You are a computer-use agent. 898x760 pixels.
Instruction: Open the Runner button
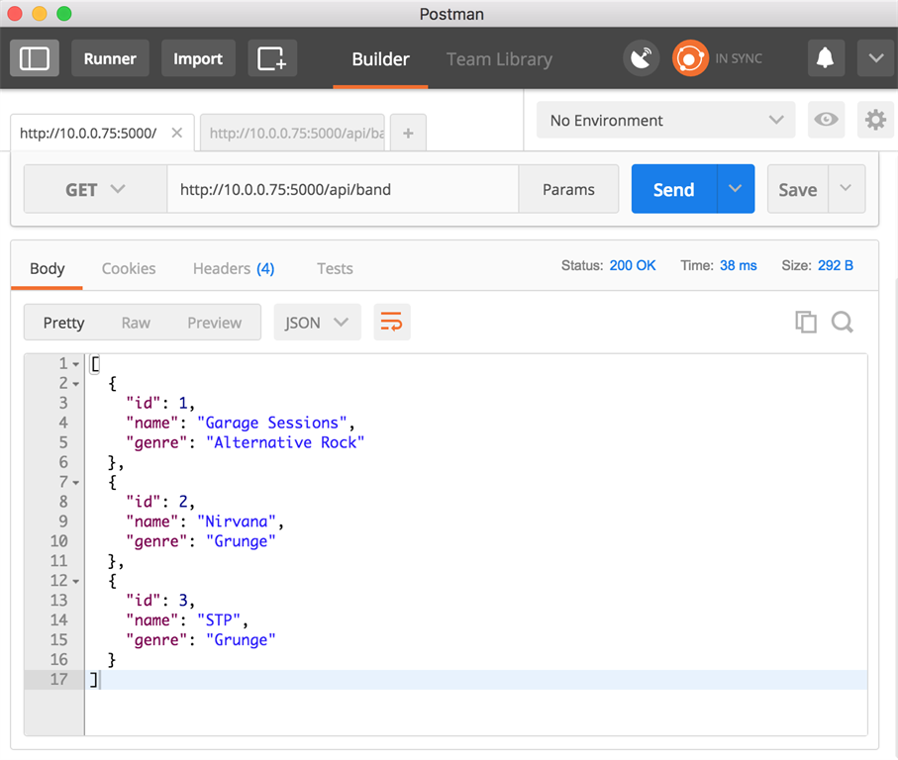(110, 58)
